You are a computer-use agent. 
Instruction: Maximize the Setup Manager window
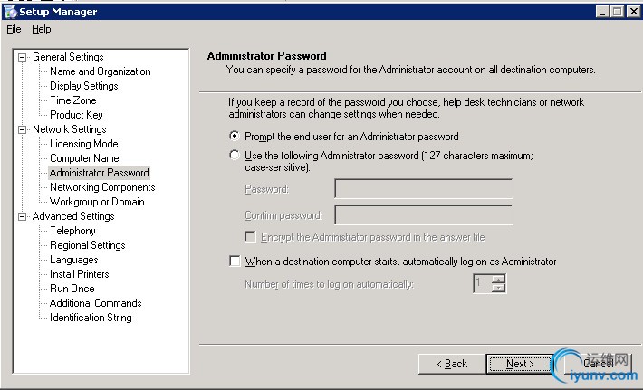(x=618, y=12)
